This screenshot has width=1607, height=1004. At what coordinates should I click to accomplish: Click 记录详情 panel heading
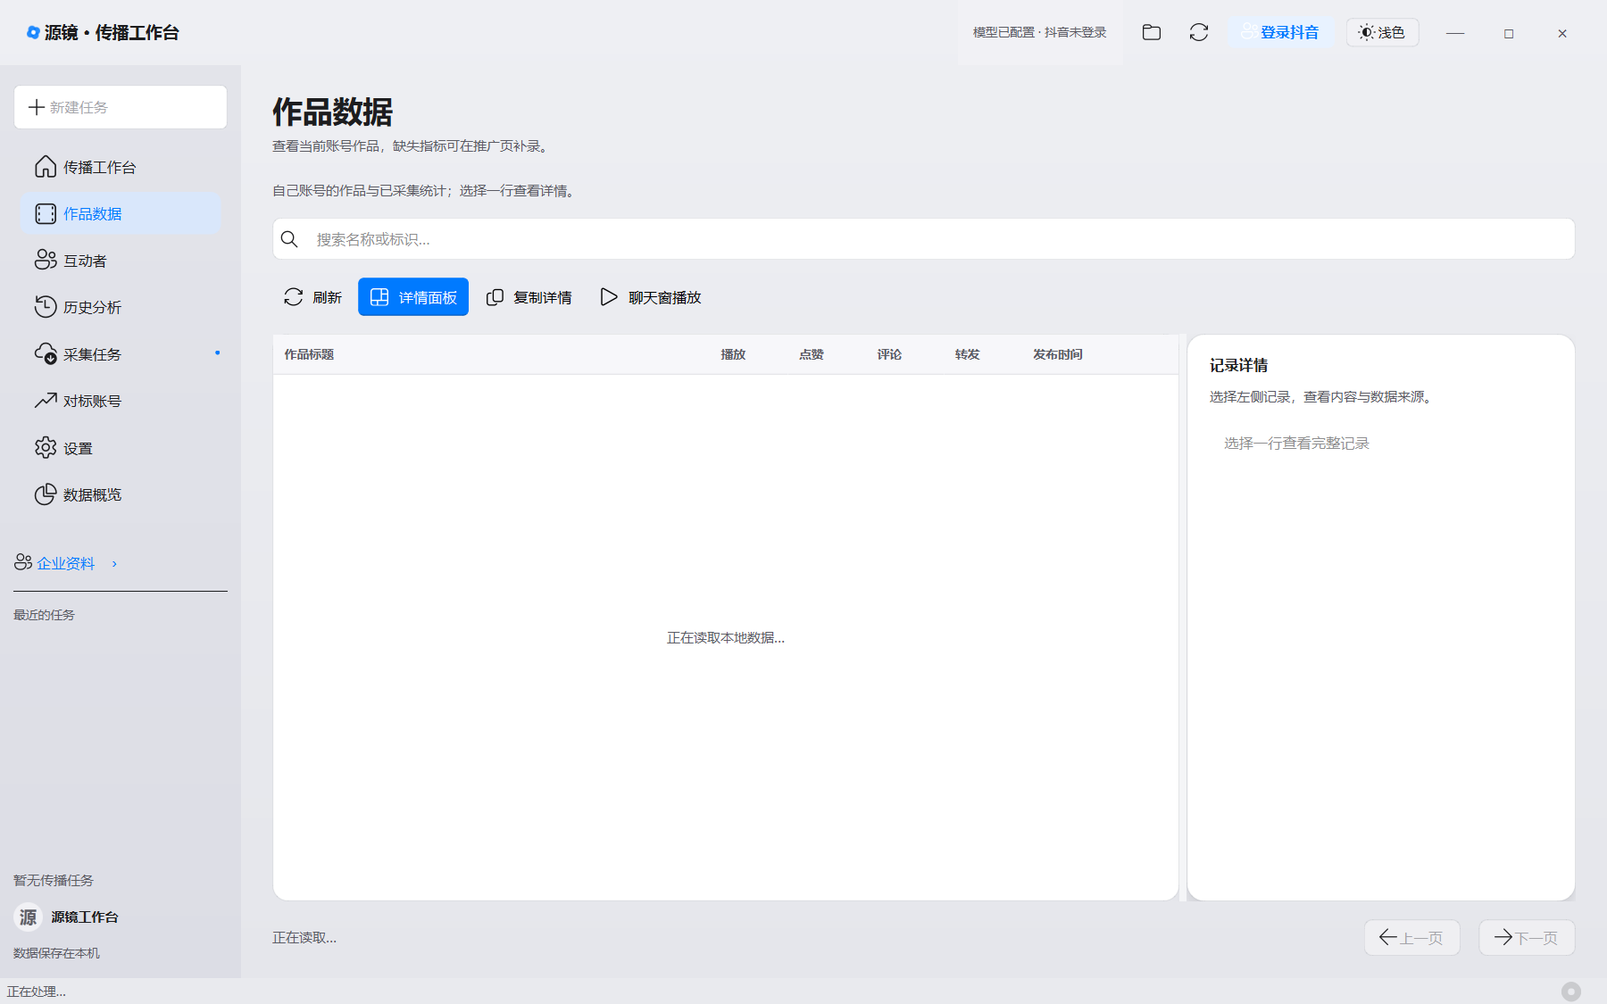point(1238,365)
